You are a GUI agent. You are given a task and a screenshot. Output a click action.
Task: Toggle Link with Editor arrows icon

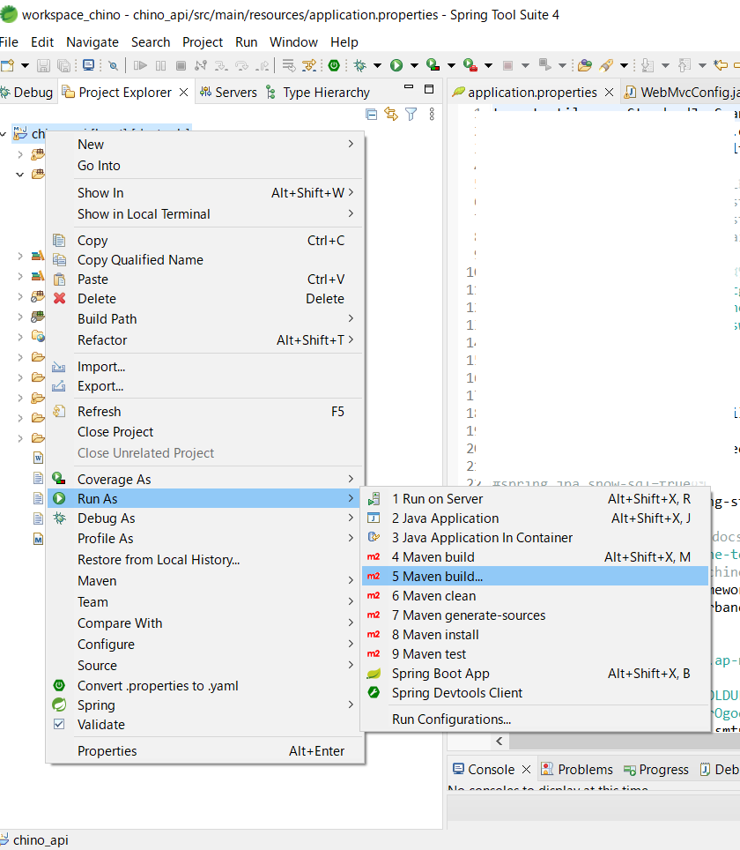click(391, 115)
